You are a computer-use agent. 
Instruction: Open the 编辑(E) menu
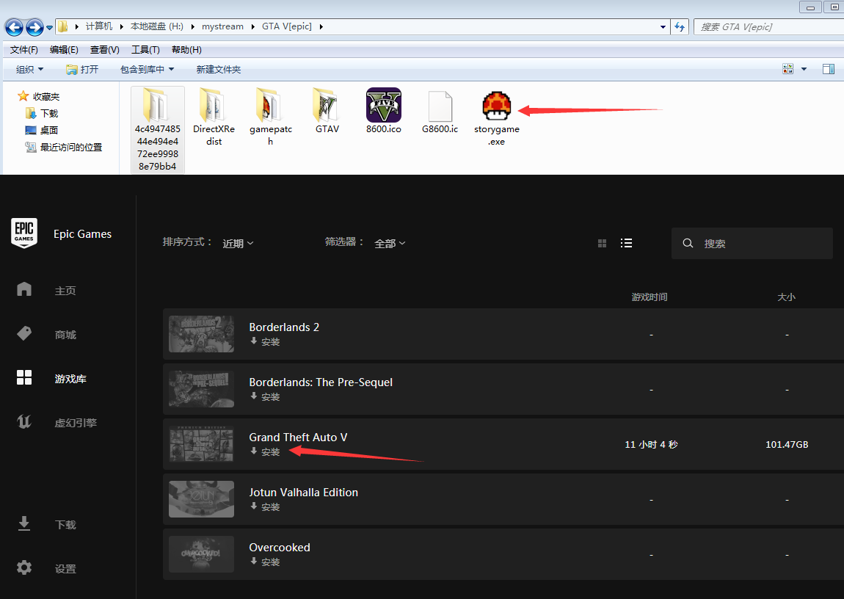[x=64, y=49]
